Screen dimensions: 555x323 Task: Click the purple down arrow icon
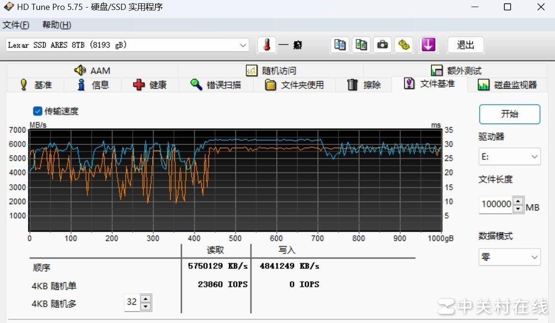[428, 45]
